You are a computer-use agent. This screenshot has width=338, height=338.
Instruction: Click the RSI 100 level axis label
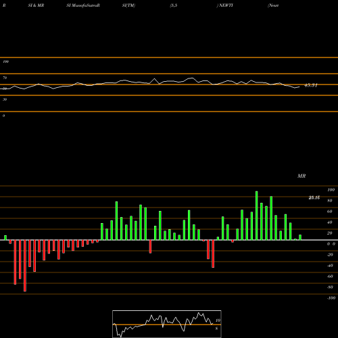(5, 62)
